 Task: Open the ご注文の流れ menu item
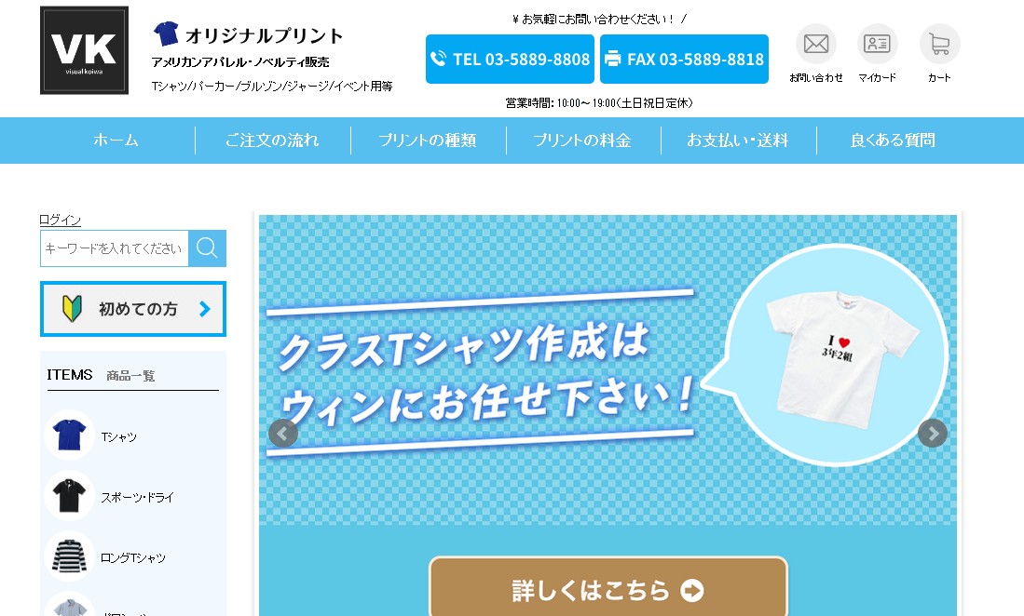tap(272, 141)
